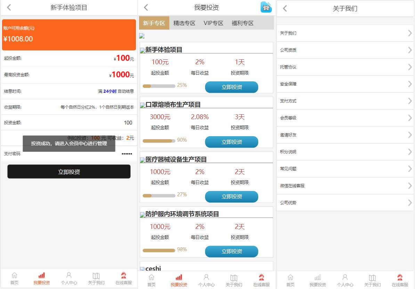Switch to the 精选专区 tab
The image size is (415, 289).
coord(184,23)
